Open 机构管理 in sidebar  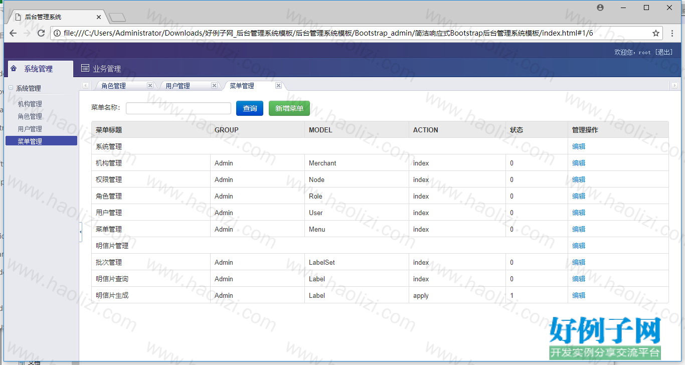(30, 104)
